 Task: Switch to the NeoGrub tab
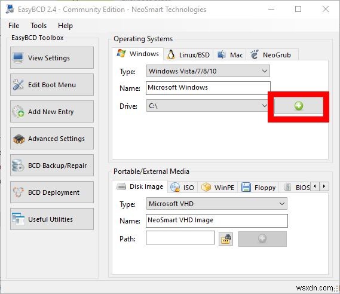pyautogui.click(x=272, y=55)
